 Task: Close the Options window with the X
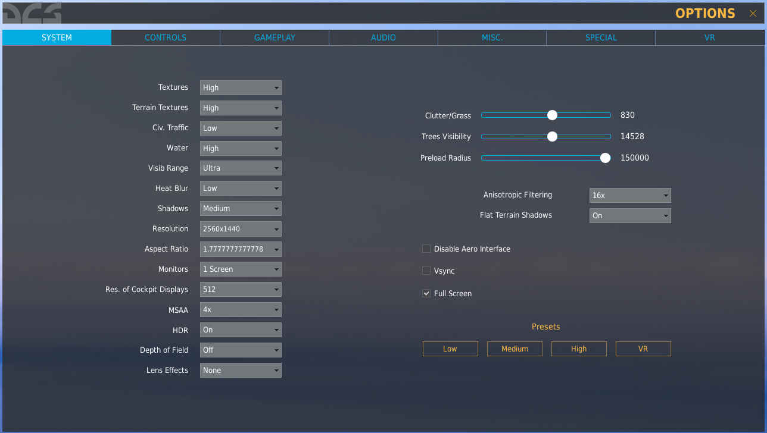click(x=753, y=13)
